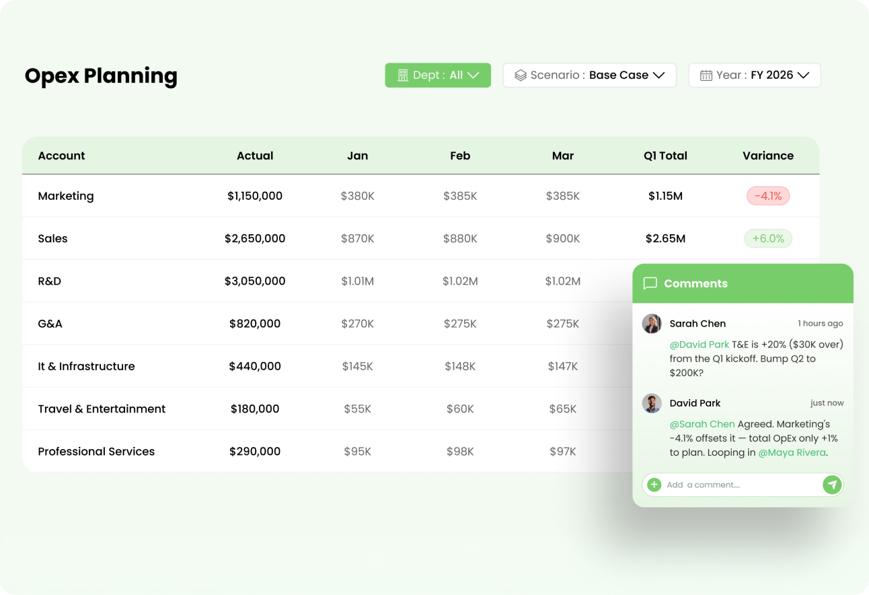The width and height of the screenshot is (869, 595).
Task: Click the @David Park mention in Sarah's comment
Action: click(700, 345)
